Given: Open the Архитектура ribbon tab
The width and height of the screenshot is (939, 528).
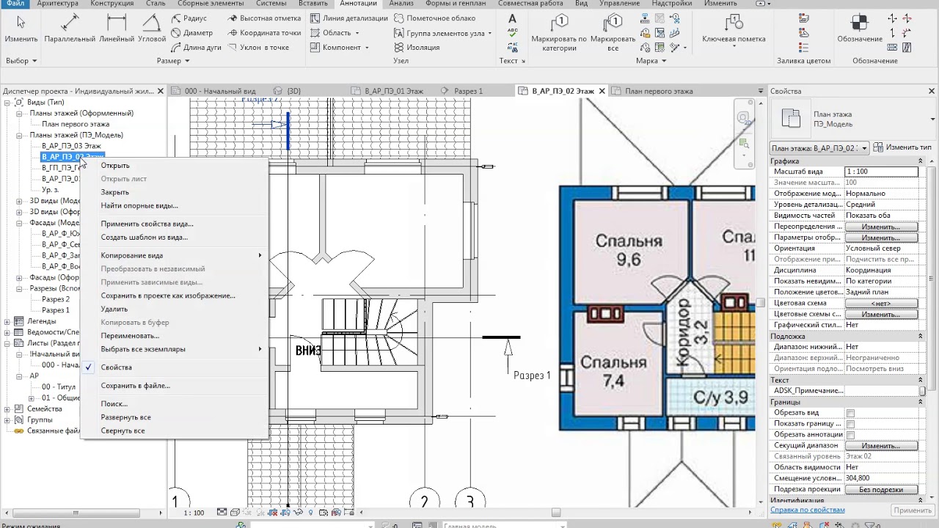Looking at the screenshot, I should point(57,4).
